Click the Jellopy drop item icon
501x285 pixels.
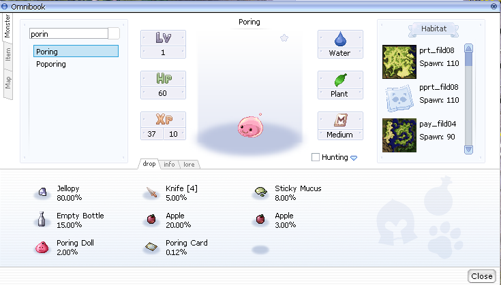coord(42,192)
